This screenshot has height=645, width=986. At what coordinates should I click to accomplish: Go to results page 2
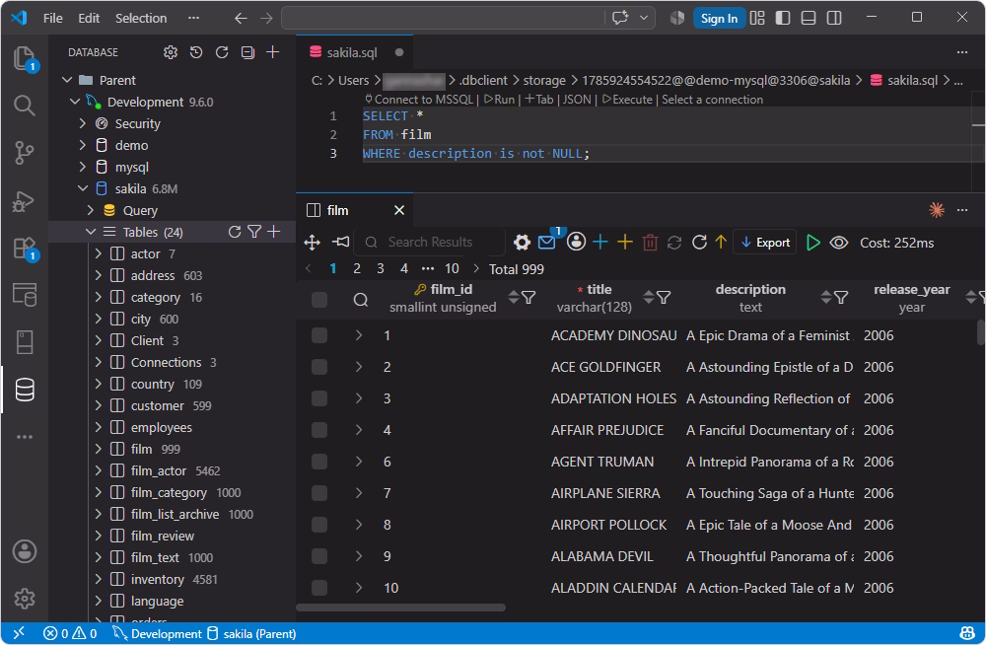pos(357,268)
